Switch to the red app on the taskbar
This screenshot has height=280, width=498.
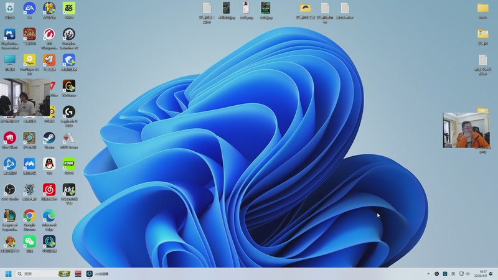point(78,274)
